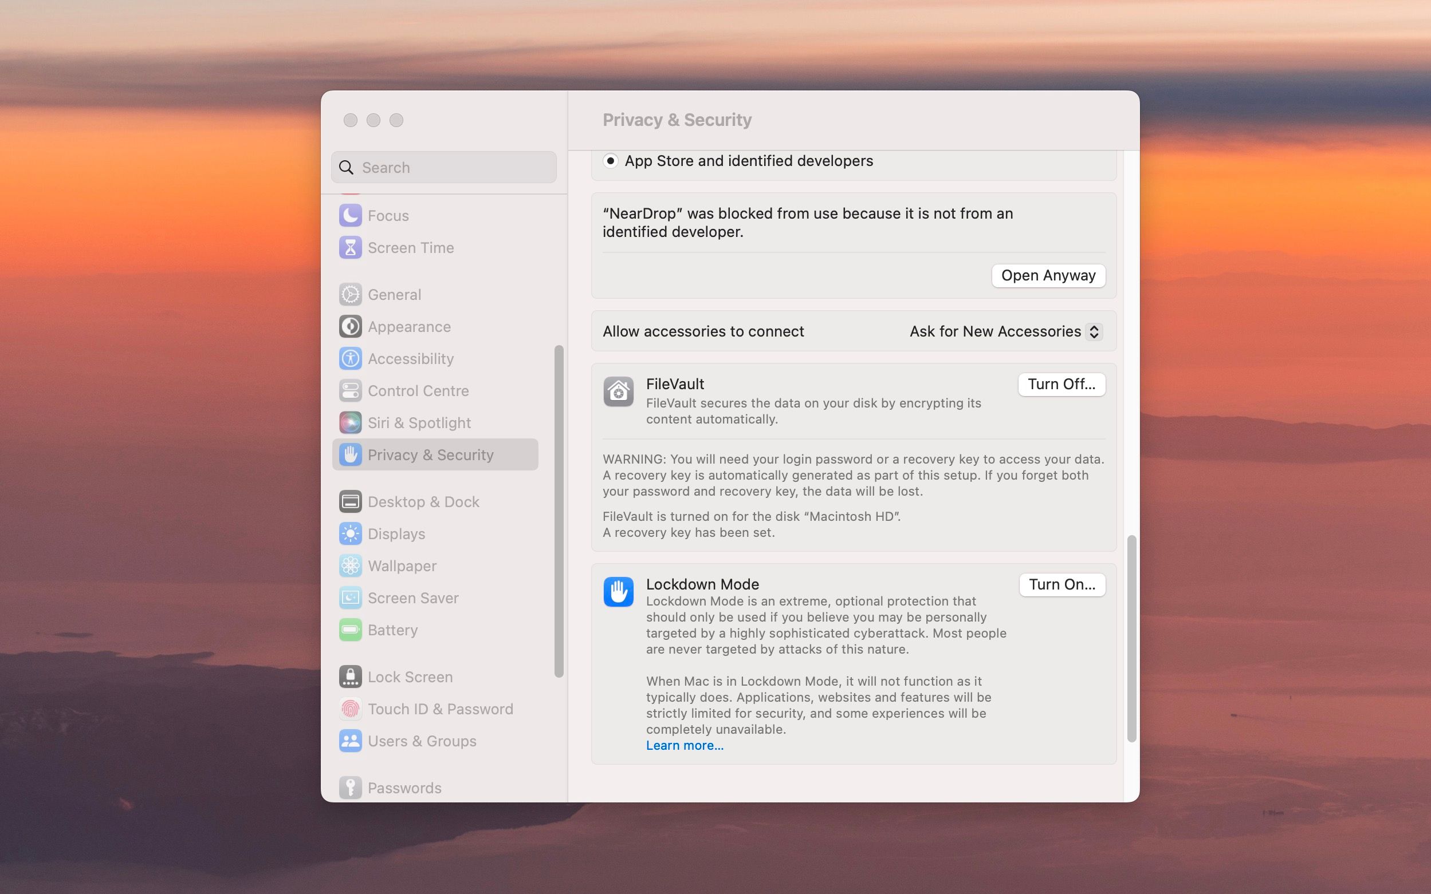Turn off FileVault encryption

point(1061,384)
